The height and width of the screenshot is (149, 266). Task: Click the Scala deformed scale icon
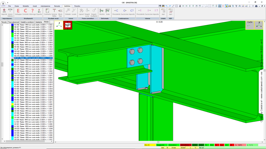click(108, 12)
